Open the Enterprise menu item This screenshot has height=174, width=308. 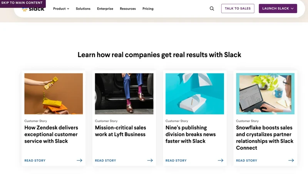point(105,8)
